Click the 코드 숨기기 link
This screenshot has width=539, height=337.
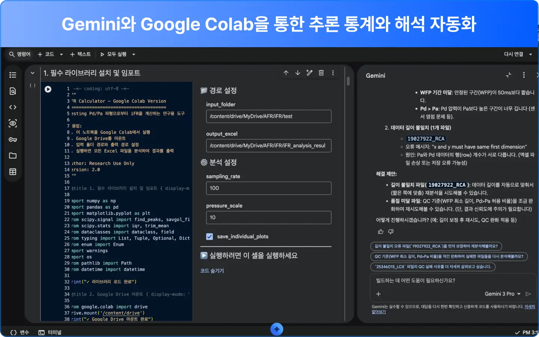[212, 270]
